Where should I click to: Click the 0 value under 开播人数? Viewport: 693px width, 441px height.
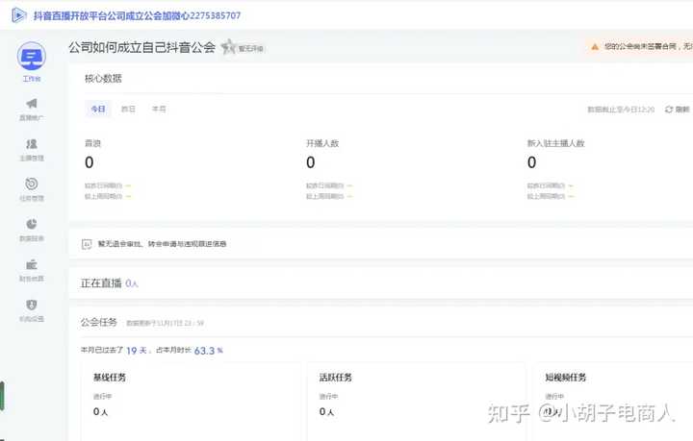tap(311, 162)
